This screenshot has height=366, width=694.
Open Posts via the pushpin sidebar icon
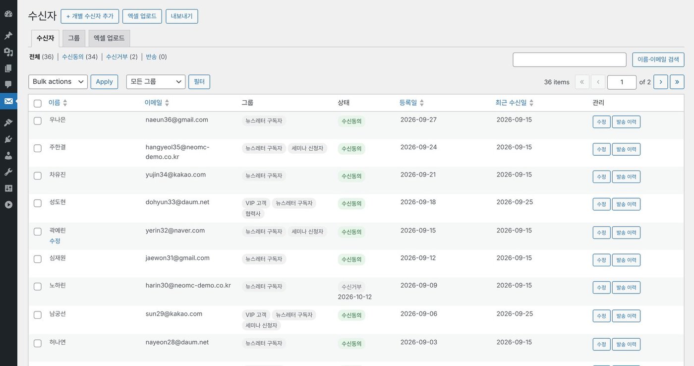[x=8, y=36]
